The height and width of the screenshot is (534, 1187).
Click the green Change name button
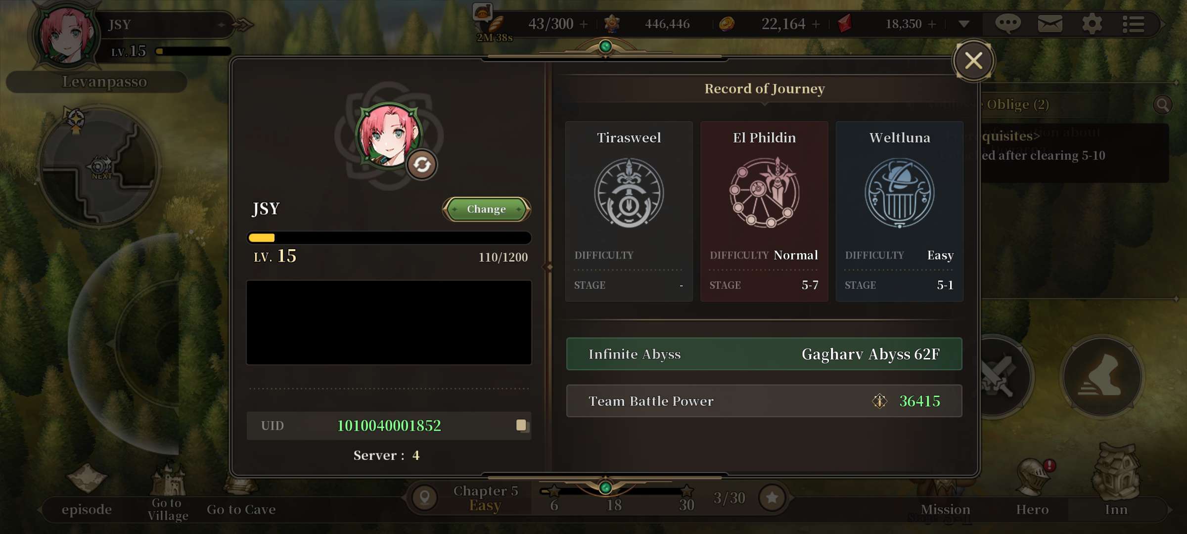click(x=486, y=209)
